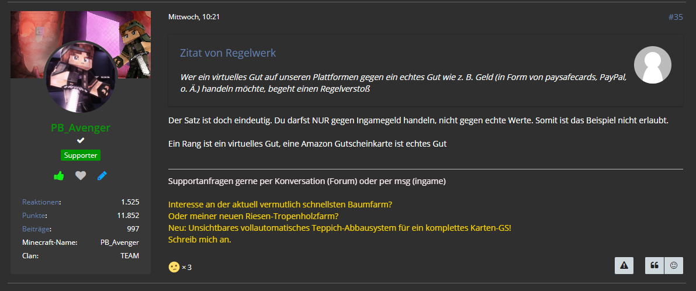Click the Punkte stat link
Screen dimensions: 696x291
(x=34, y=216)
